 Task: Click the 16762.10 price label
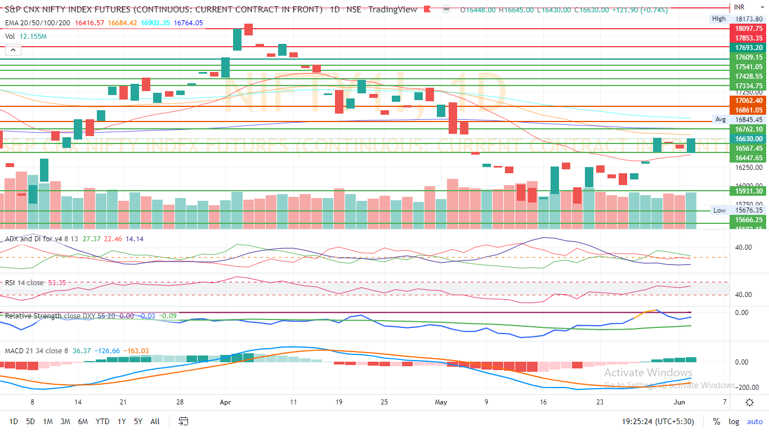tap(748, 129)
